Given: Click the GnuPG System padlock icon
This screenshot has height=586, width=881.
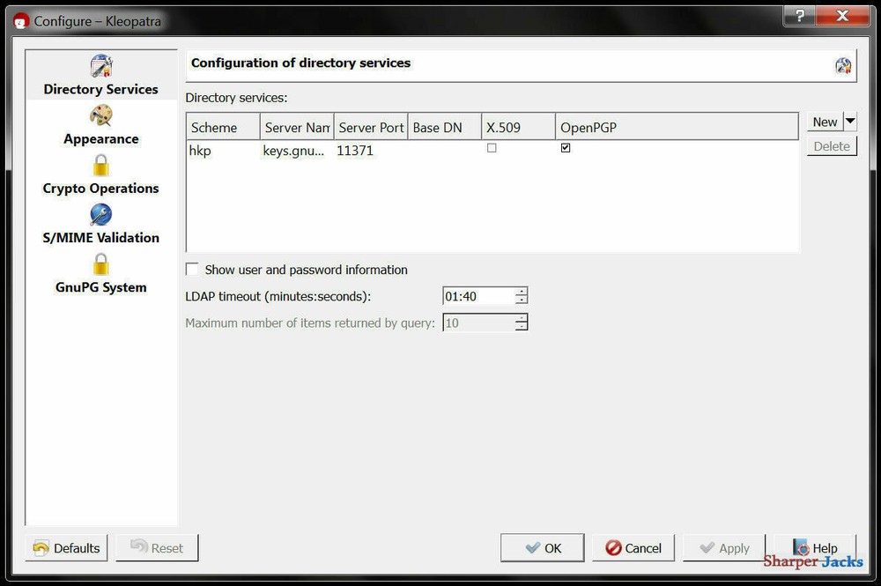Looking at the screenshot, I should (x=100, y=263).
